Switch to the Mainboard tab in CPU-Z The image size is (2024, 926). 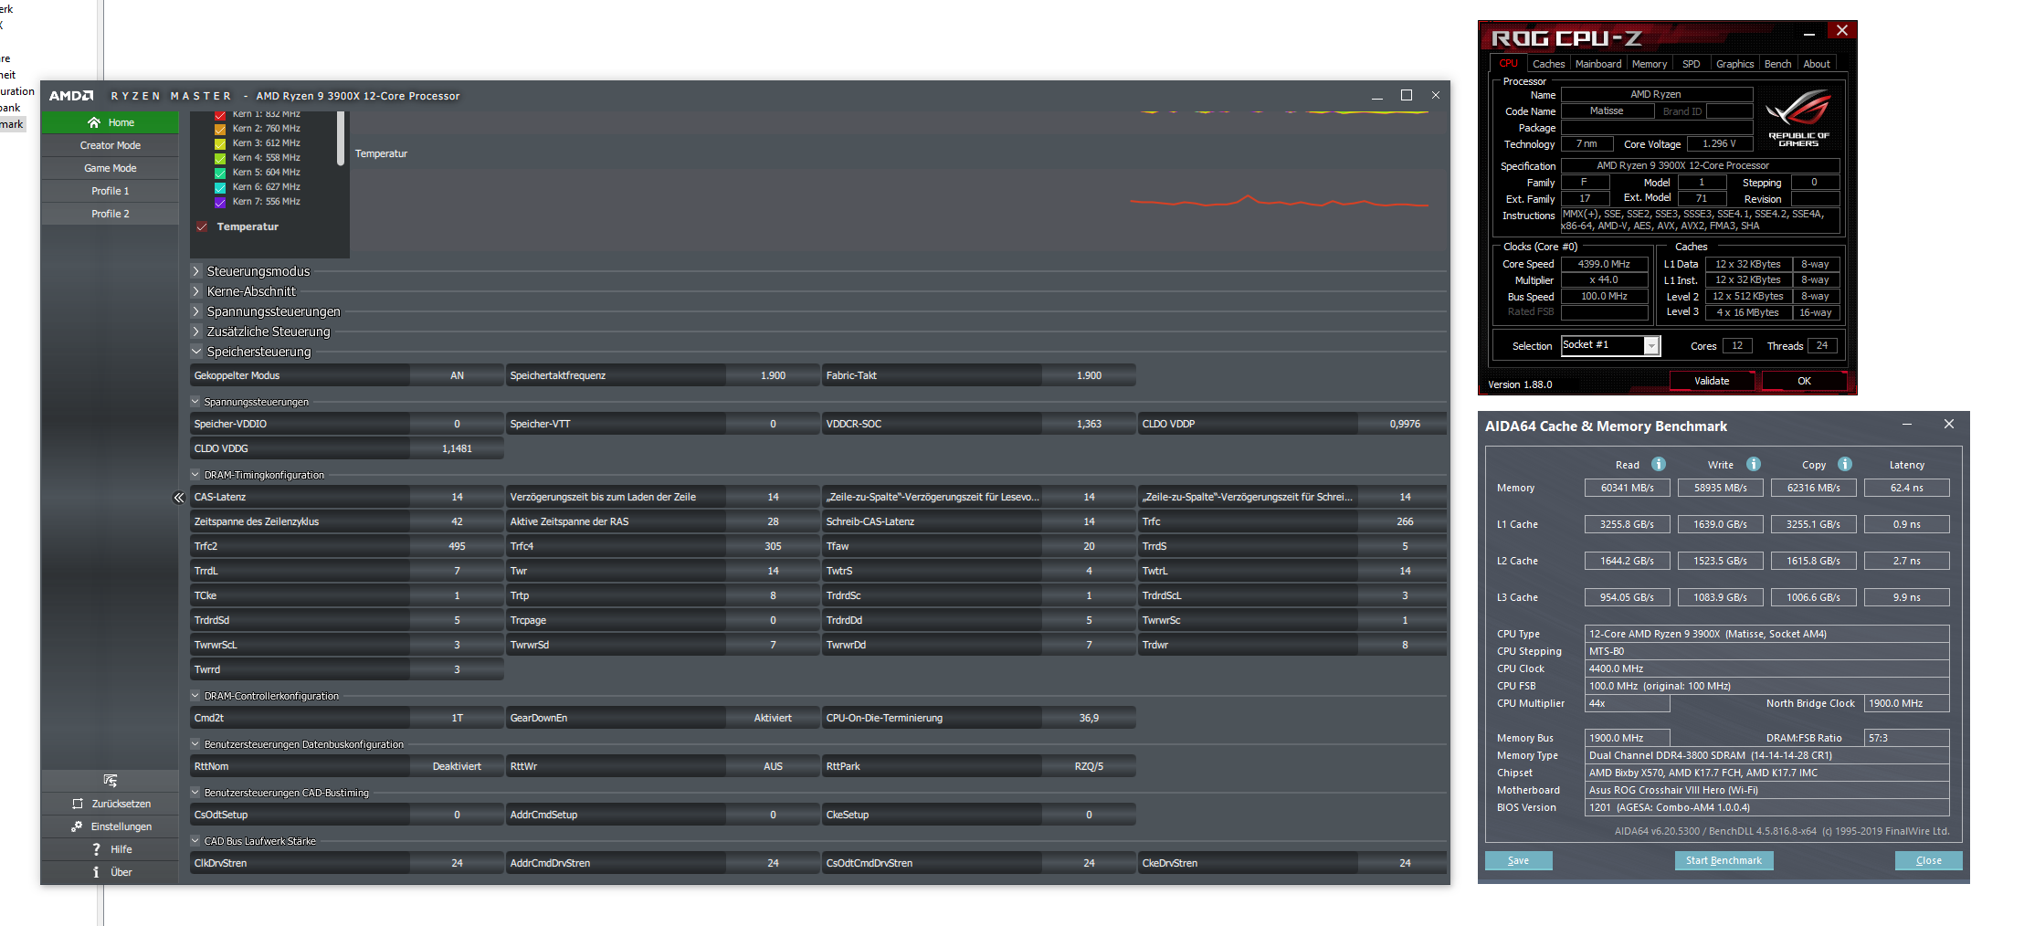coord(1598,64)
